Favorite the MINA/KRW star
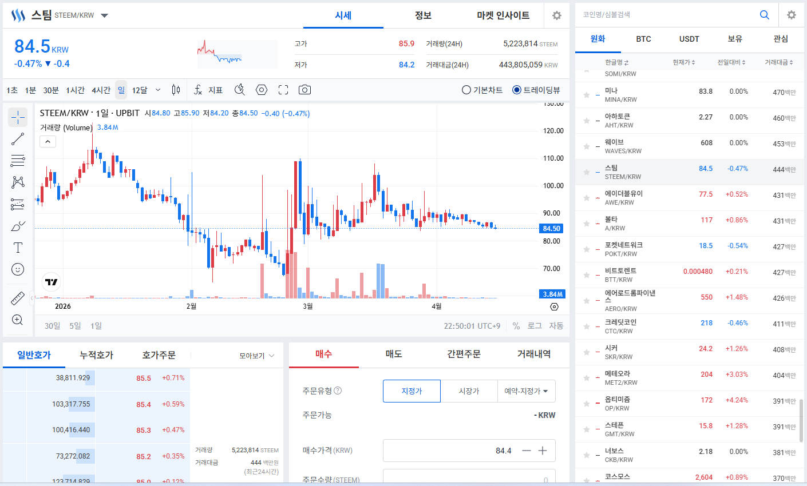807x486 pixels. pos(587,95)
